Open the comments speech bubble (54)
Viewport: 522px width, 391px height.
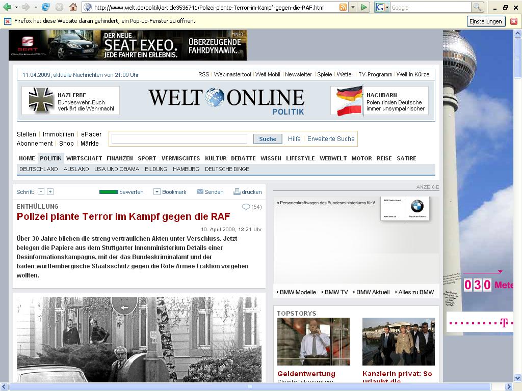click(246, 207)
